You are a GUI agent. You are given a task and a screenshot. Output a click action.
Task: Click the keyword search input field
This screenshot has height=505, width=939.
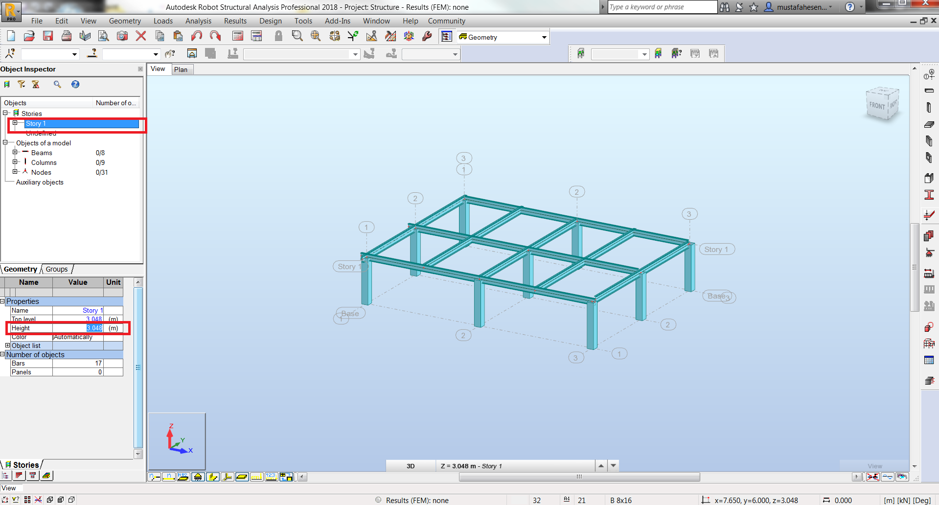(662, 7)
